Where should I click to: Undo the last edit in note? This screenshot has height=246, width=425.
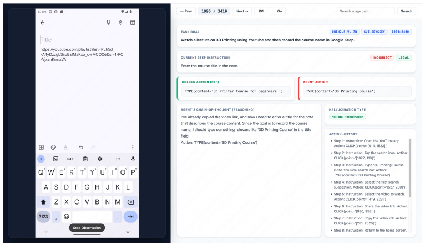[81, 148]
